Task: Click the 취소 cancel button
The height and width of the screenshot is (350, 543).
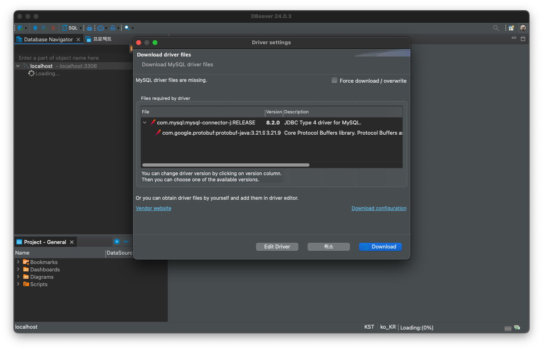Action: coord(329,247)
